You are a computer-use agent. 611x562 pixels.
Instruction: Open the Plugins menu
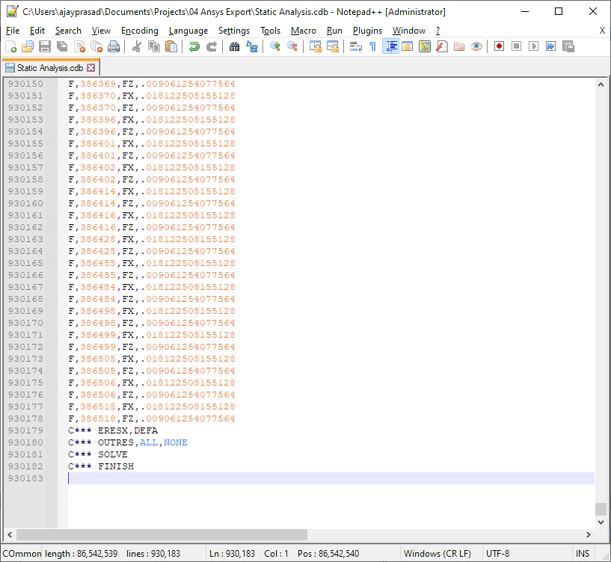coord(367,31)
